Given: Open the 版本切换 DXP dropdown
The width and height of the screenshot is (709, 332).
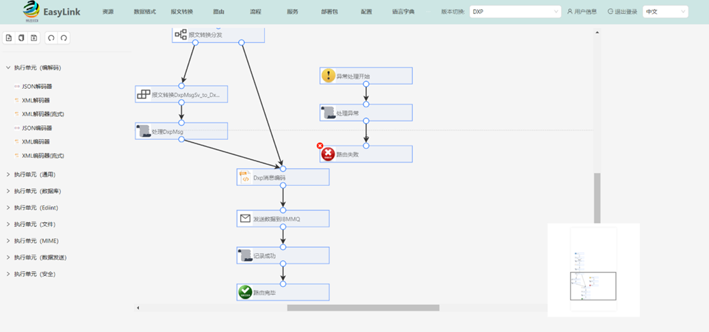Looking at the screenshot, I should coord(515,12).
